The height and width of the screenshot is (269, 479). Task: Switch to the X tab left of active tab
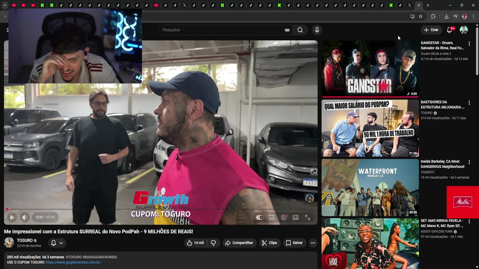(409, 5)
